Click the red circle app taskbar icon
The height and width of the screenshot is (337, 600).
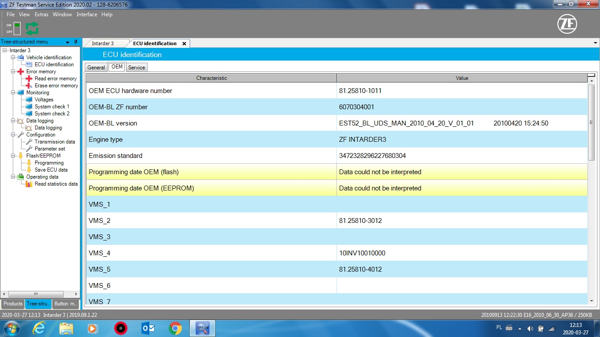[120, 328]
